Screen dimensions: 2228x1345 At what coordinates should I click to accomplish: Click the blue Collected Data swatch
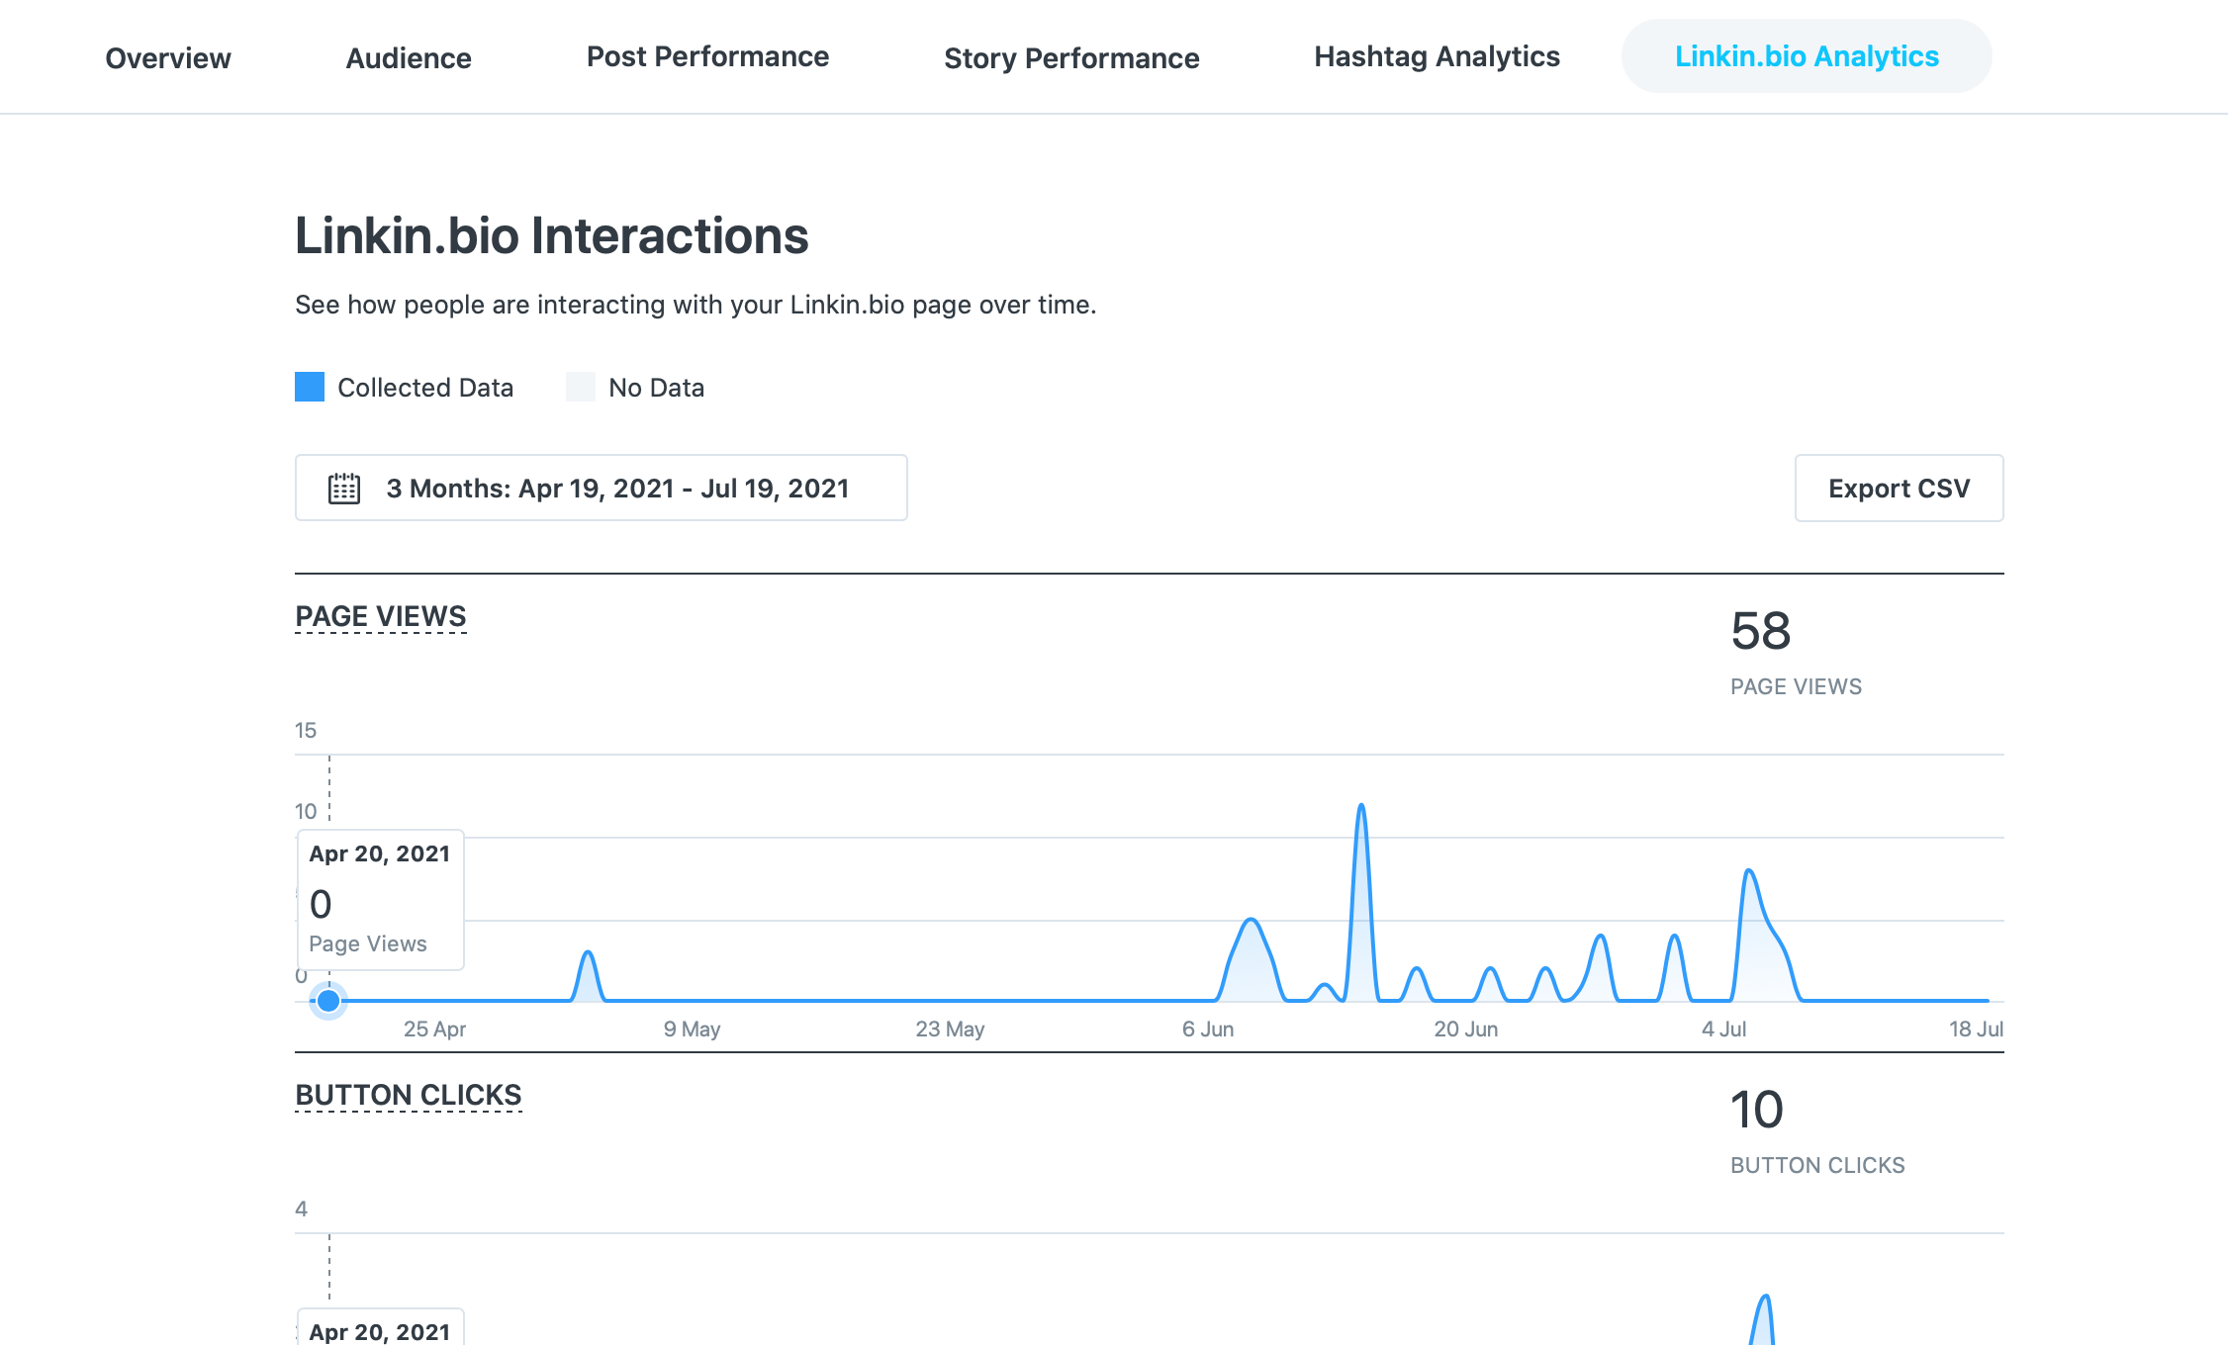point(310,387)
